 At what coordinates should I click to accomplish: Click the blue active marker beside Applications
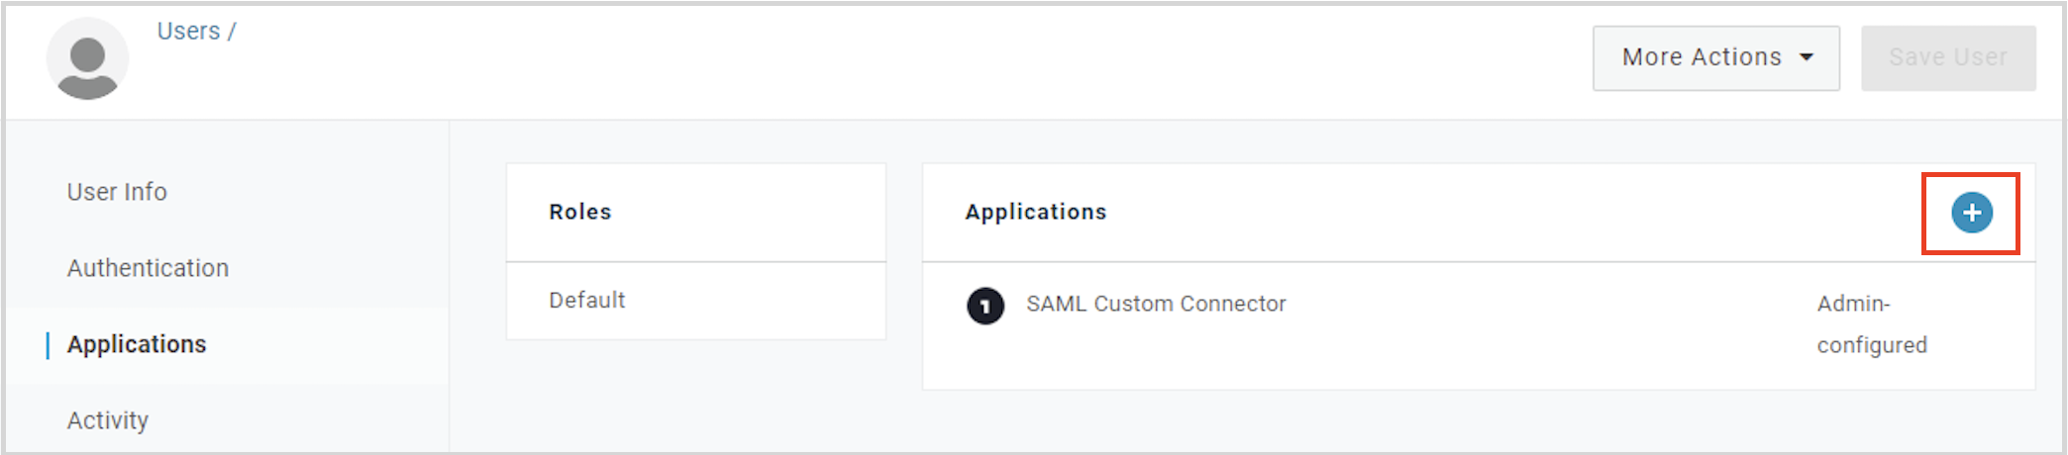coord(48,344)
